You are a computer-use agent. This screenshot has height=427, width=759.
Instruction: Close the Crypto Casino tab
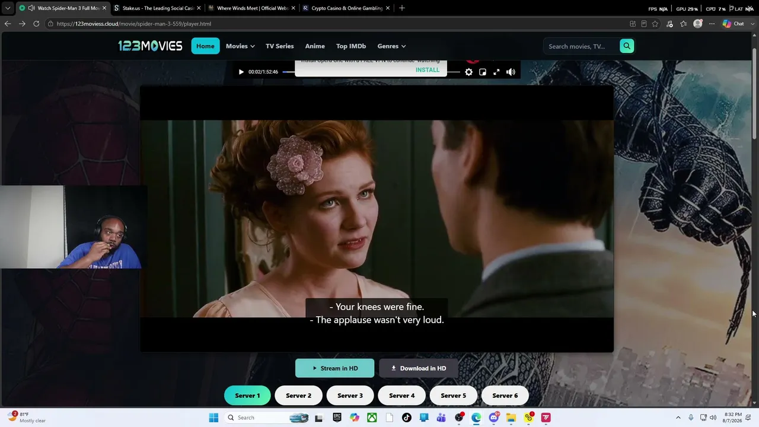pos(388,8)
